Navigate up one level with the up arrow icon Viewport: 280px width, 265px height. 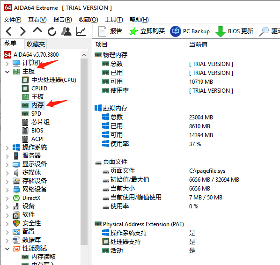point(37,30)
